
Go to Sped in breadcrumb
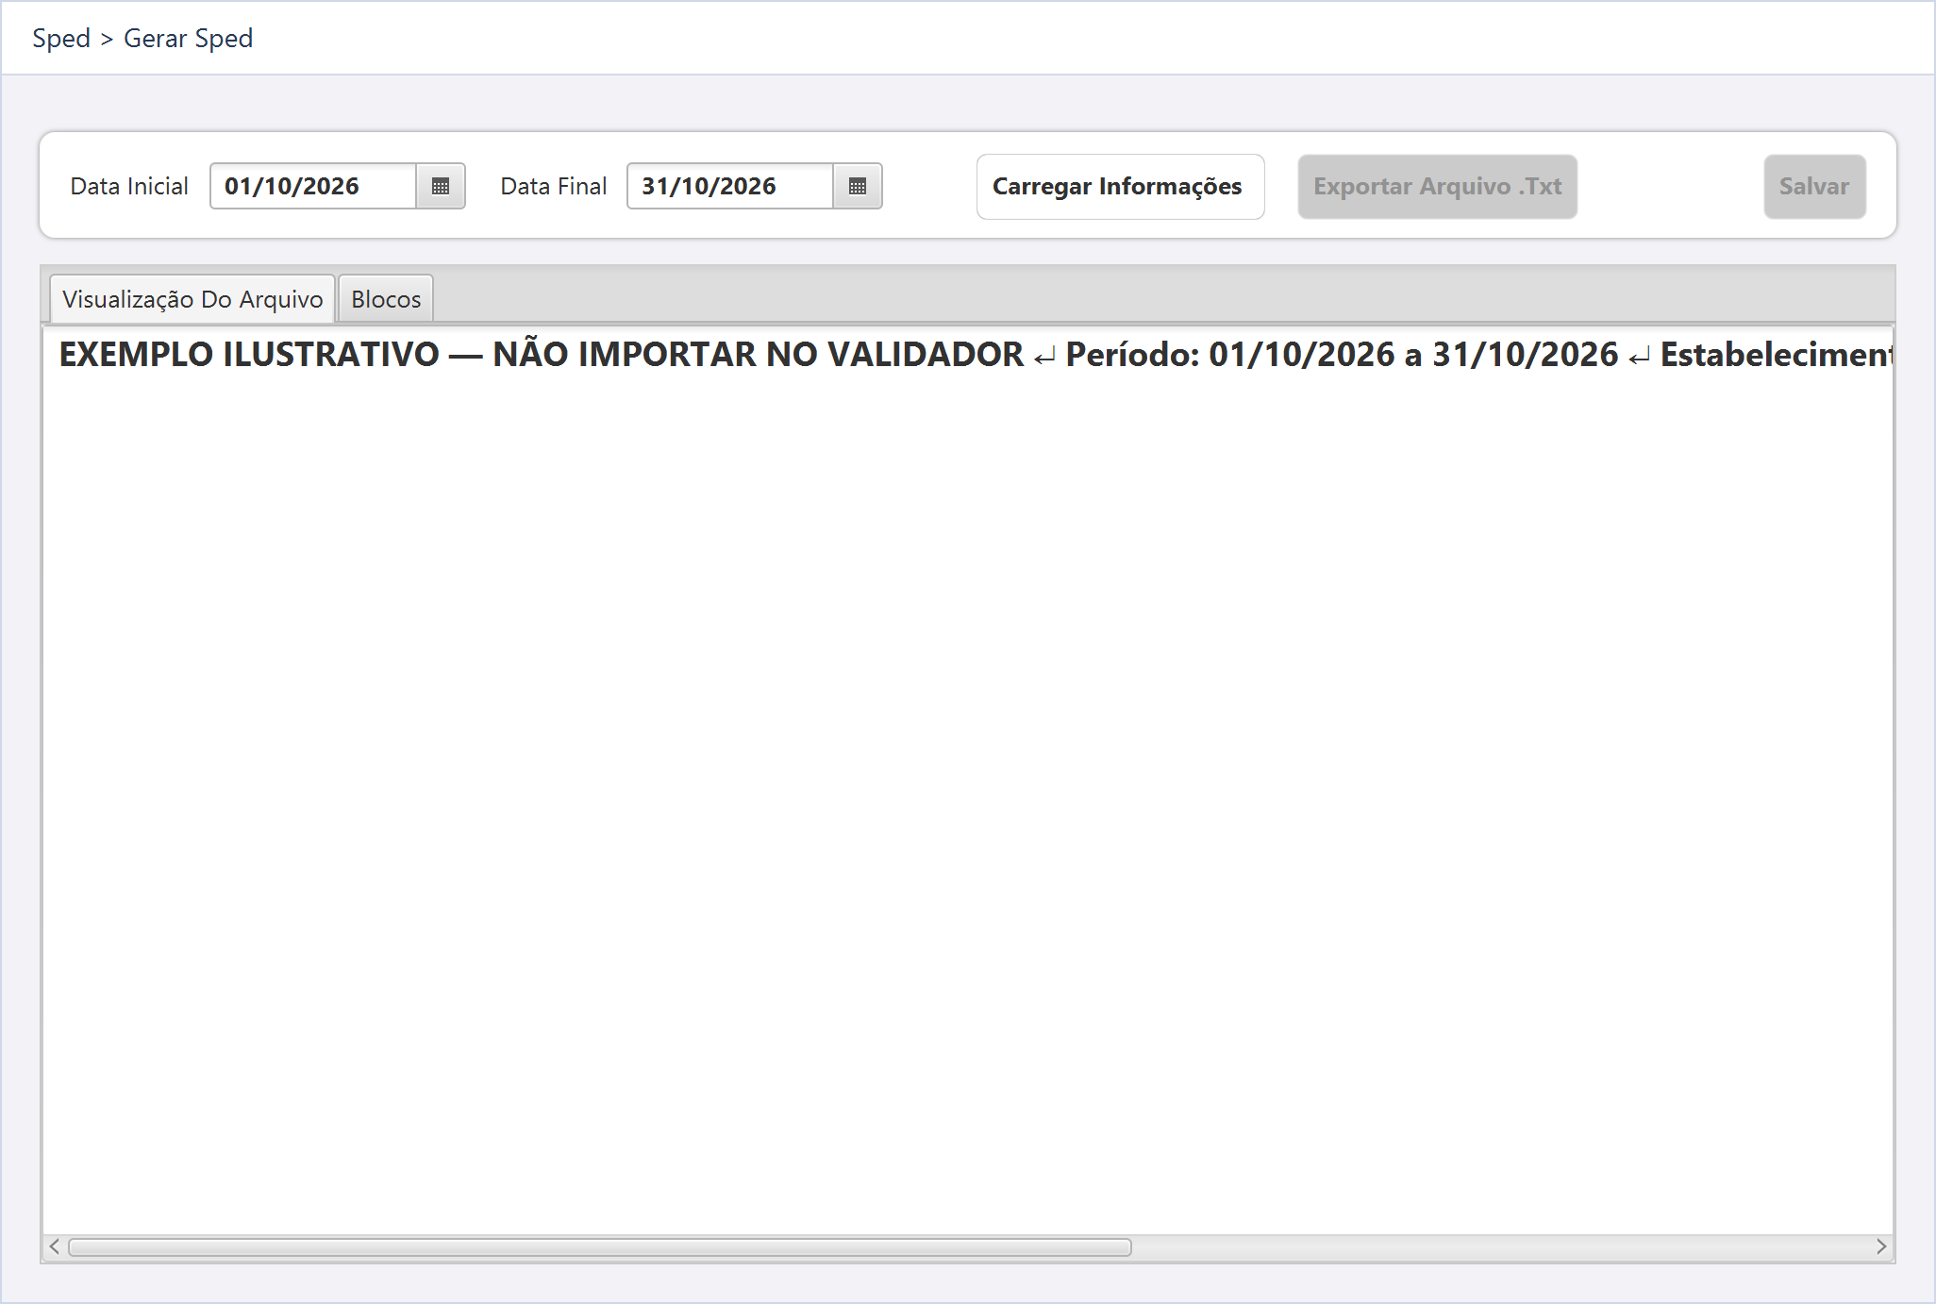pyautogui.click(x=61, y=38)
